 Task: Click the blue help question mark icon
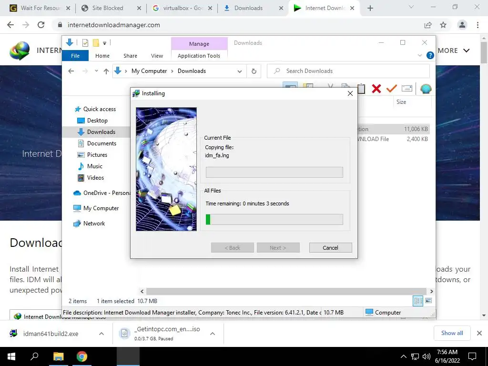pos(430,55)
